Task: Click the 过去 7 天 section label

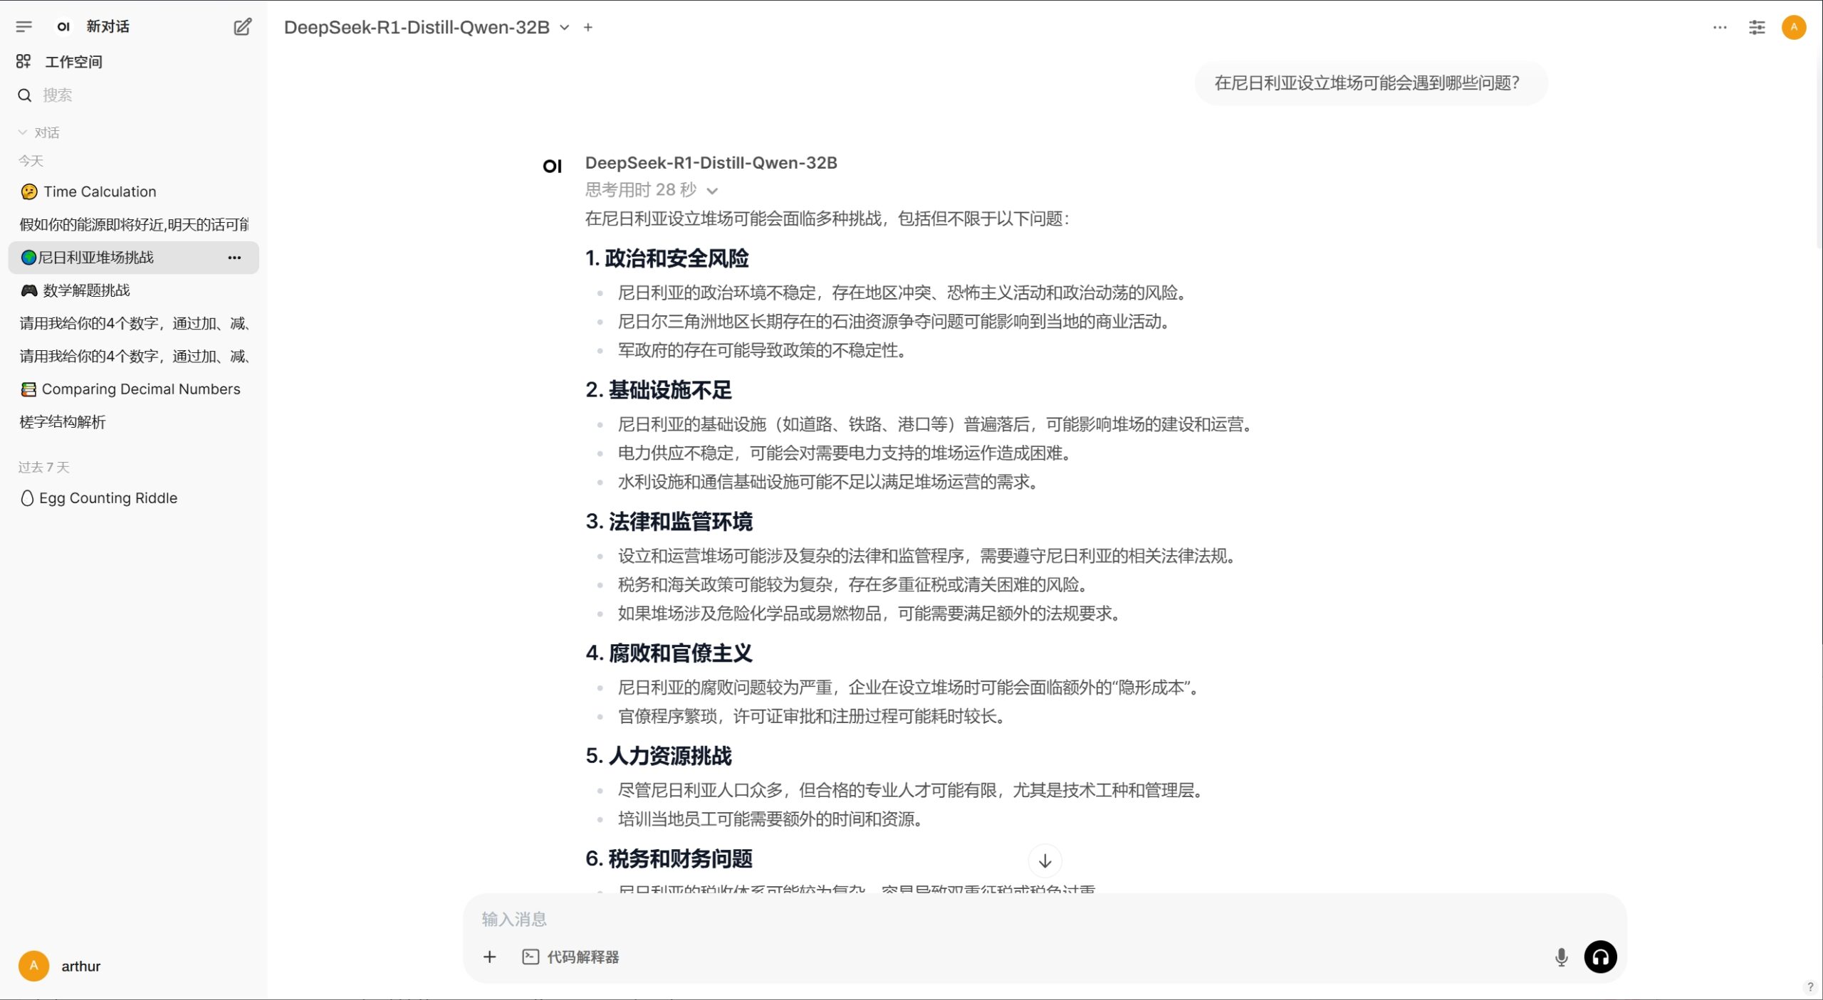Action: [43, 467]
